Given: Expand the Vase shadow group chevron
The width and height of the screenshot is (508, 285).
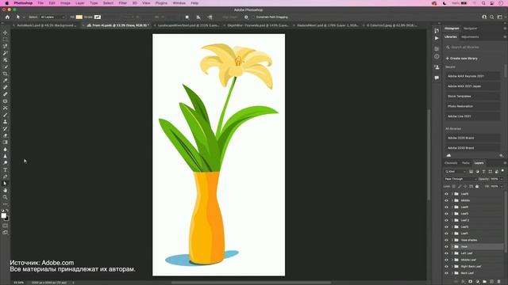Looking at the screenshot, I should tap(452, 240).
